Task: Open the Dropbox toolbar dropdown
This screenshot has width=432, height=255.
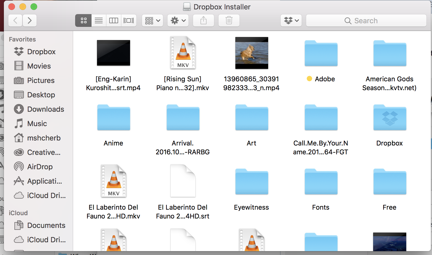Action: tap(291, 20)
